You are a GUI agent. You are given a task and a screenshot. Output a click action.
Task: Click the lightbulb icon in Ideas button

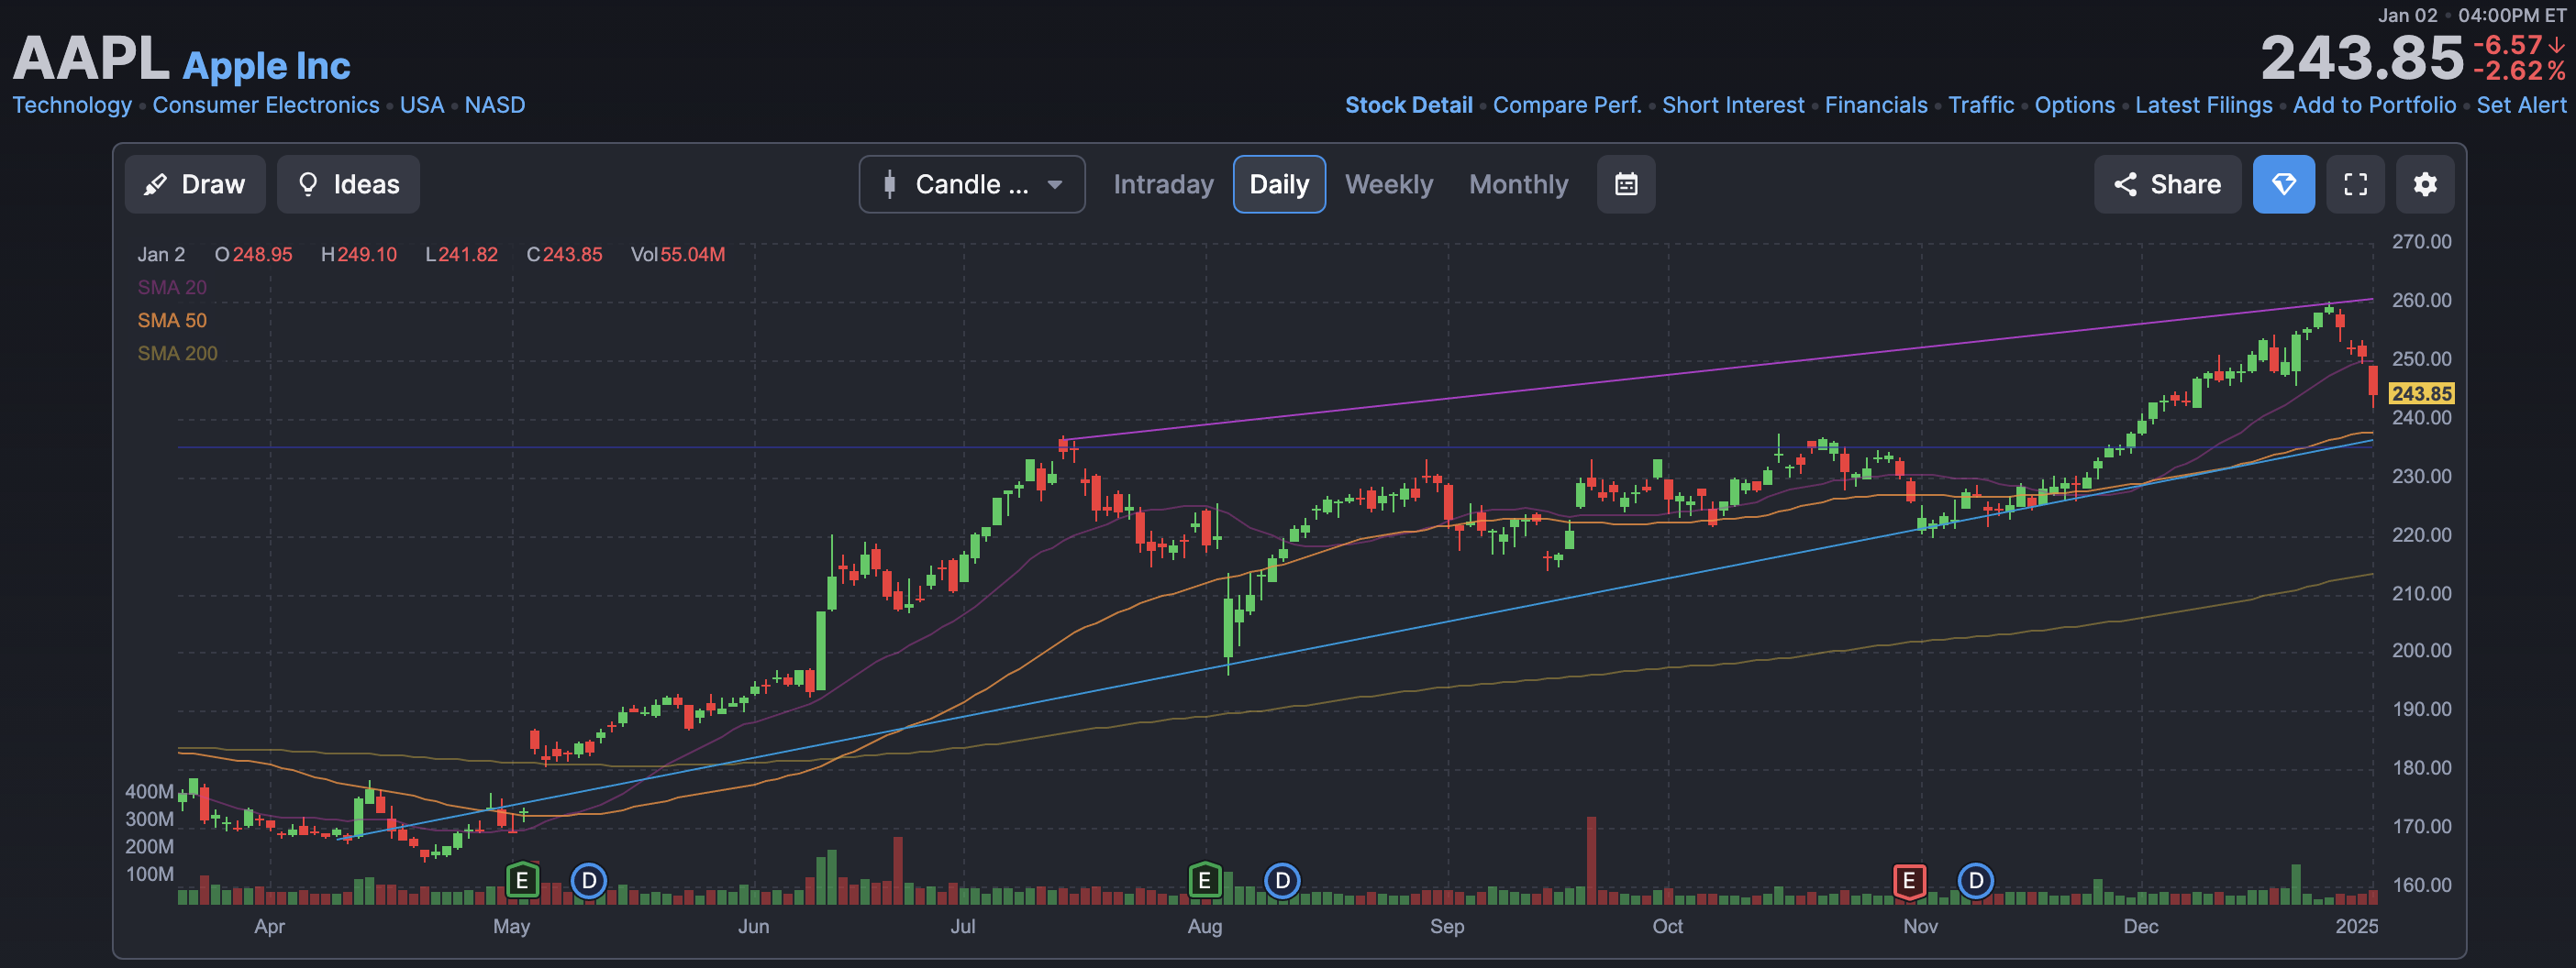point(308,184)
